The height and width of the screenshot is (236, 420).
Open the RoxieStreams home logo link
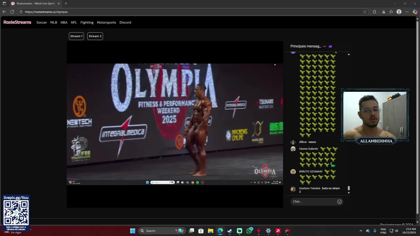point(17,22)
